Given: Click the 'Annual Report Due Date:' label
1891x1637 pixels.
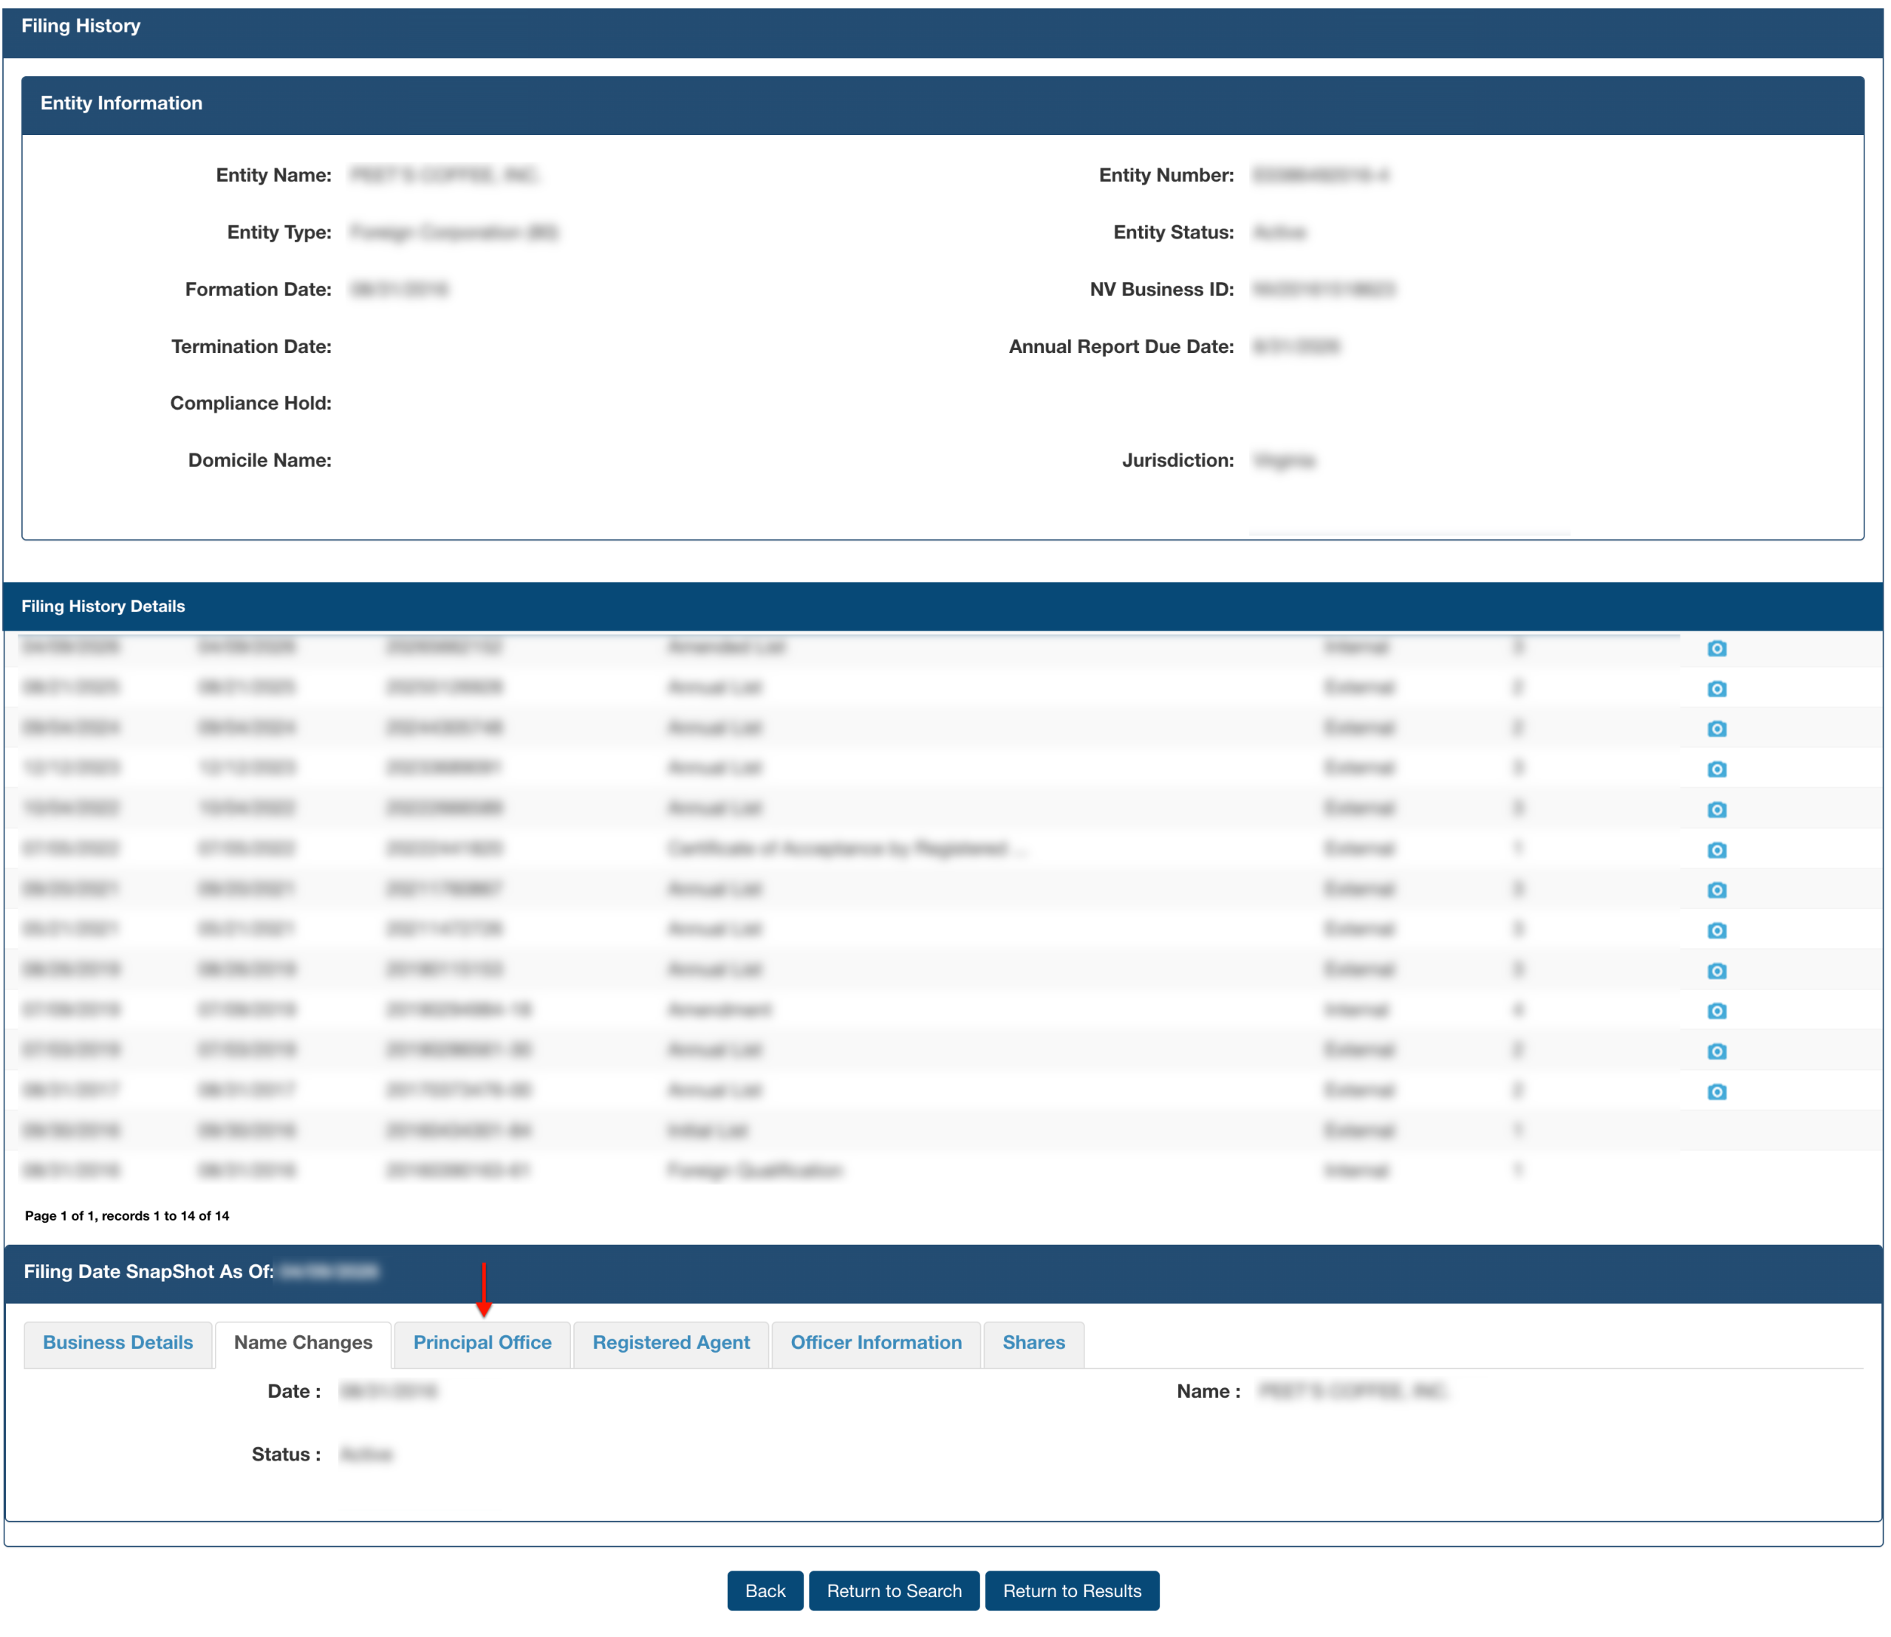Looking at the screenshot, I should (x=1121, y=346).
